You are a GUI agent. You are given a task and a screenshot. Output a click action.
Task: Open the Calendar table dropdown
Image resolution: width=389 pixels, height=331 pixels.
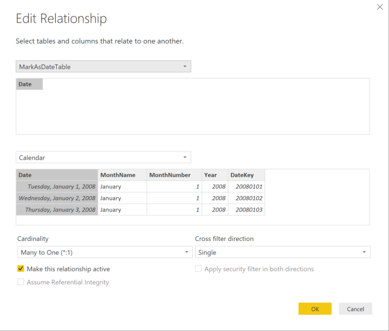coord(103,158)
